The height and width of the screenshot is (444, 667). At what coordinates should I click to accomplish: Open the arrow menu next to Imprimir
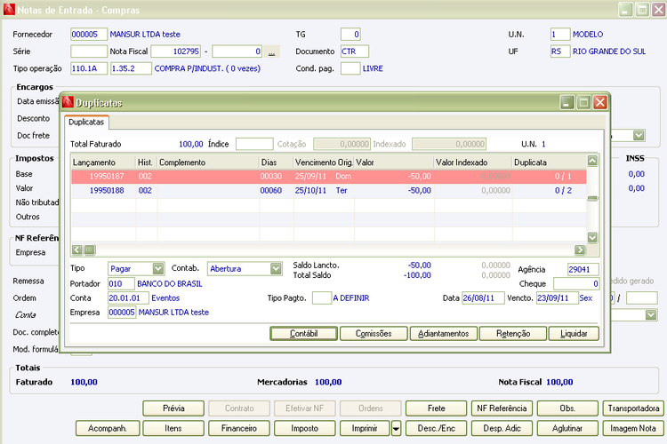tap(396, 429)
